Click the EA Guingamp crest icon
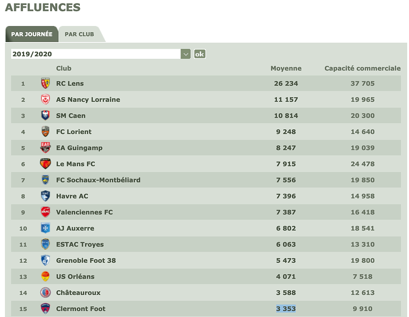Screen dimensions: 409x317 pos(46,148)
